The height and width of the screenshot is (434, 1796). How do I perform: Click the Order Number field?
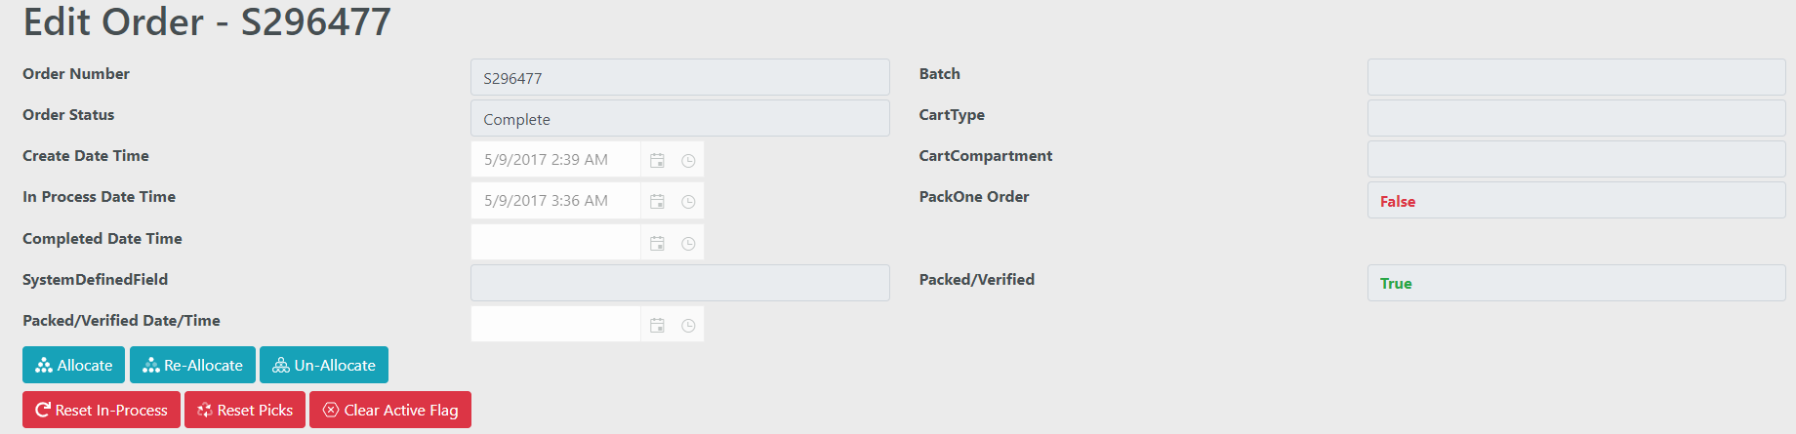click(x=679, y=78)
